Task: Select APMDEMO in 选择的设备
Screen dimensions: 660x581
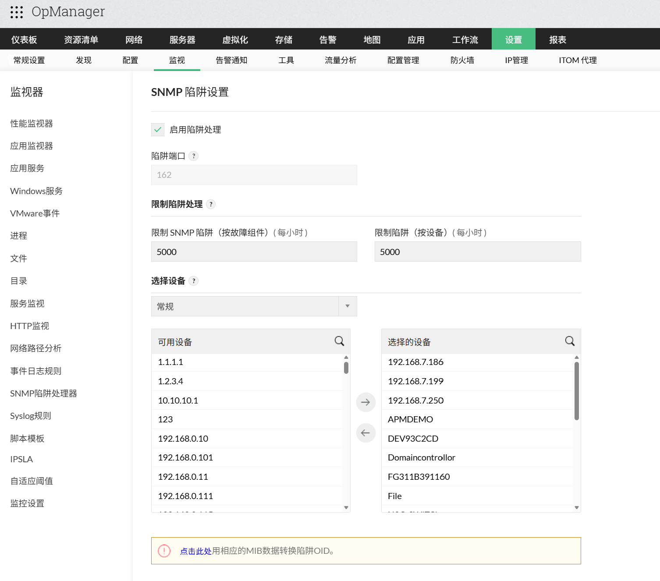Action: [477, 419]
